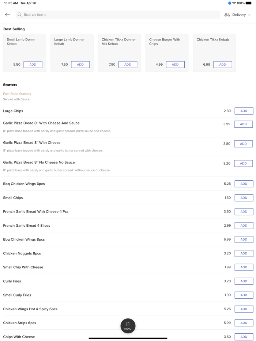
Task: Add Bbq Chicken Wings 6pcs
Action: pyautogui.click(x=244, y=184)
